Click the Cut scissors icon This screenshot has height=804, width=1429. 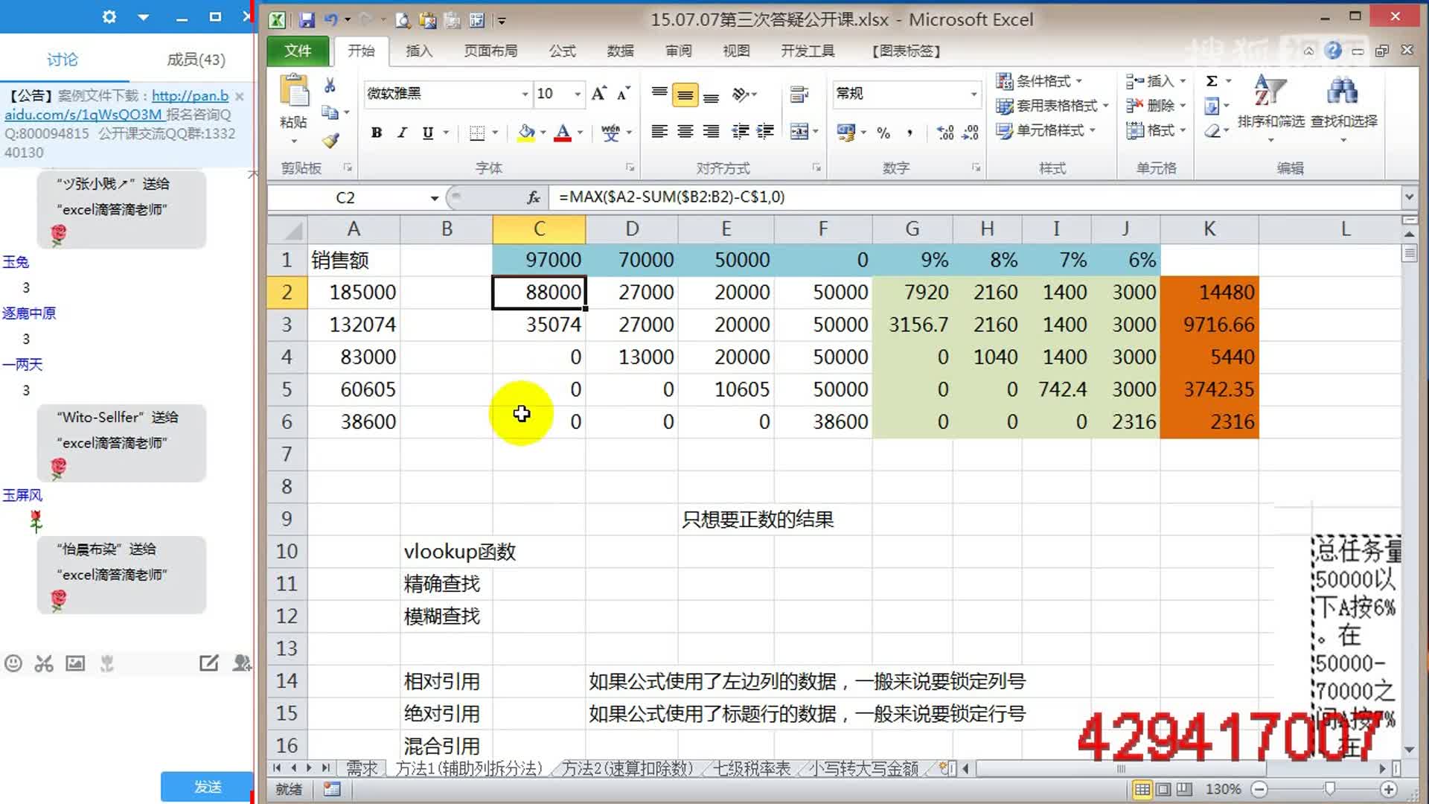pyautogui.click(x=330, y=86)
